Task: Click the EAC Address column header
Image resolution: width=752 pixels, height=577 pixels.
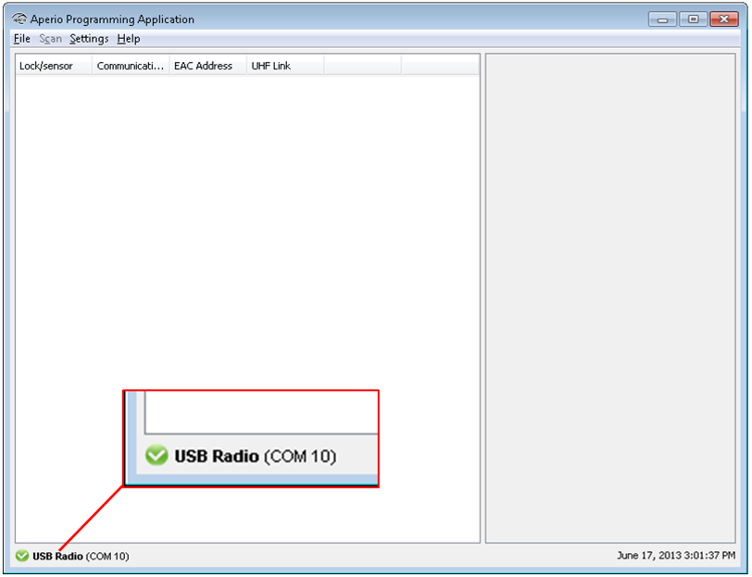Action: pos(207,66)
